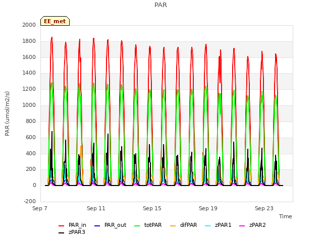Click the 600 y-axis tick label
This screenshot has width=323, height=242.
31,138
